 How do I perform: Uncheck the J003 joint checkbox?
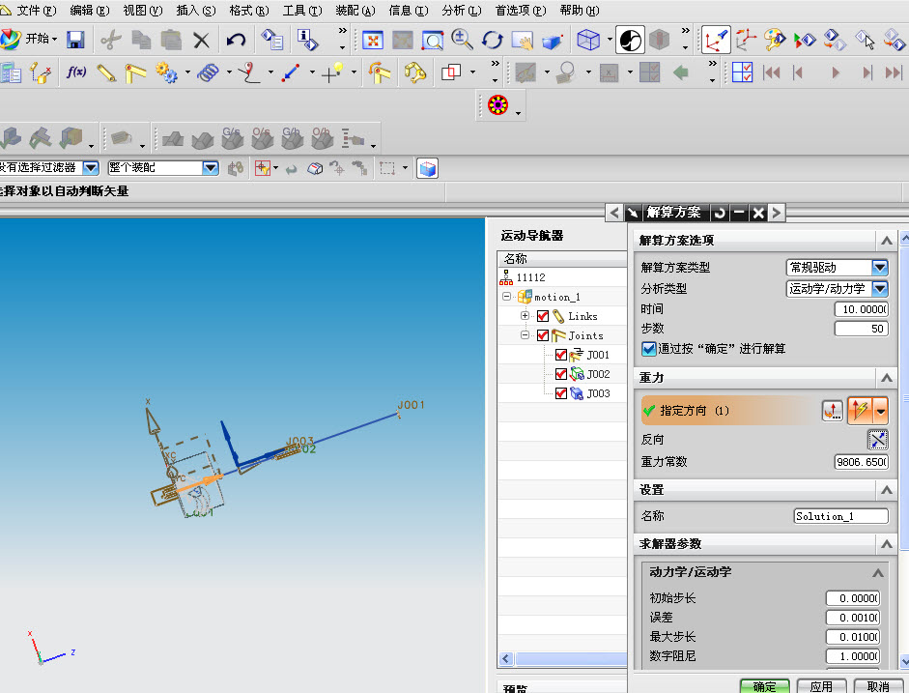(560, 393)
